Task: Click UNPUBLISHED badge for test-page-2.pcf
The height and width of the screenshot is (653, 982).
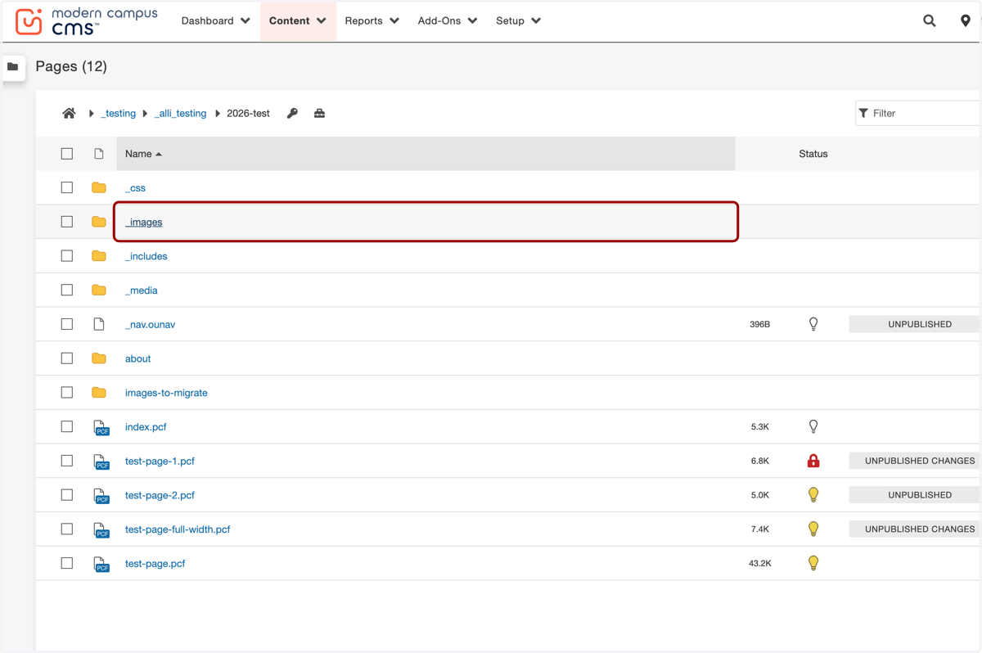Action: [x=915, y=495]
